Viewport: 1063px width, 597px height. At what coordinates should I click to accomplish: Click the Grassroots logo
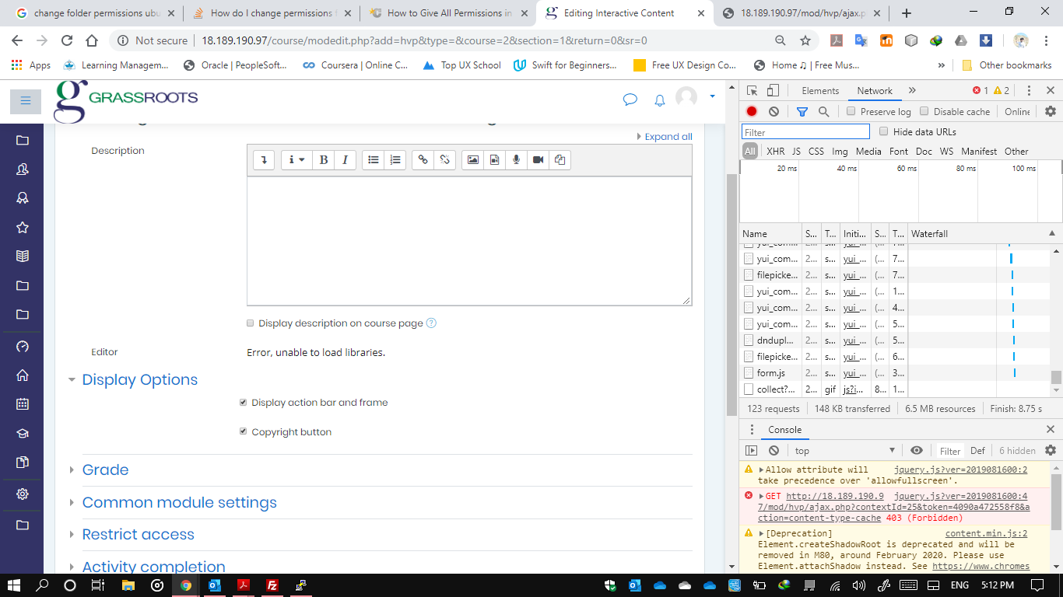click(125, 101)
